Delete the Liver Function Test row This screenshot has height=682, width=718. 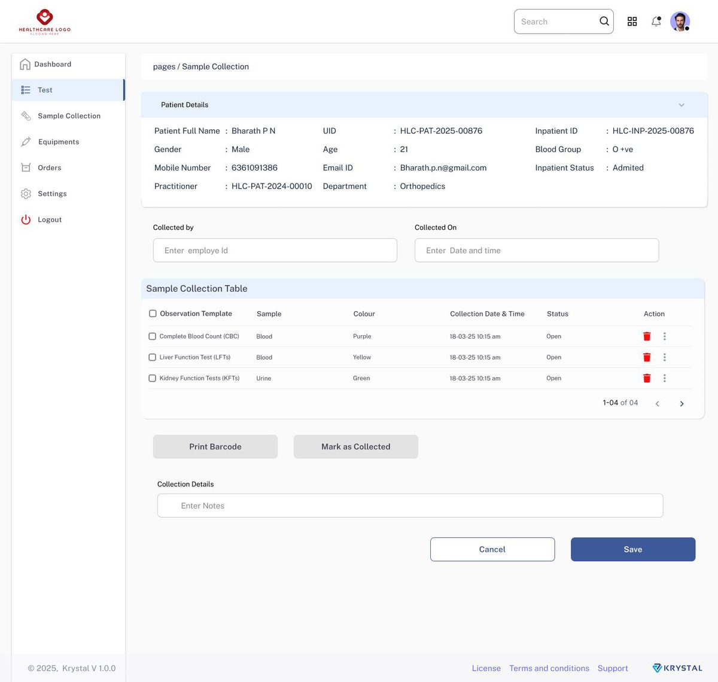(x=647, y=357)
